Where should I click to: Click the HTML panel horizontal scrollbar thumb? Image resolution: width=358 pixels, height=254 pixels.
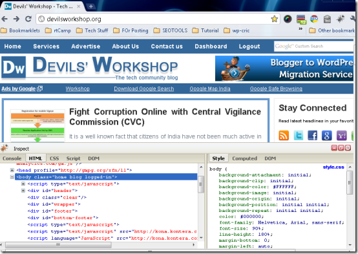click(x=58, y=245)
